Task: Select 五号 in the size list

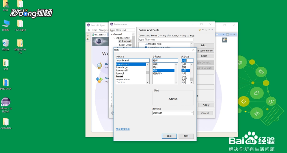Action: 184,67
